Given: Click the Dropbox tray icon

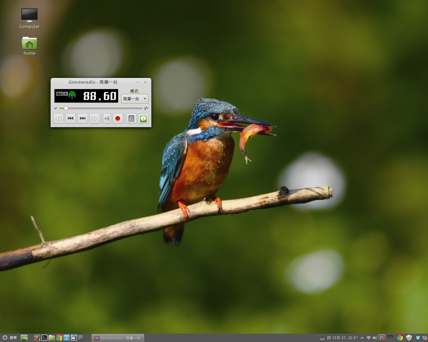Looking at the screenshot, I should point(418,338).
